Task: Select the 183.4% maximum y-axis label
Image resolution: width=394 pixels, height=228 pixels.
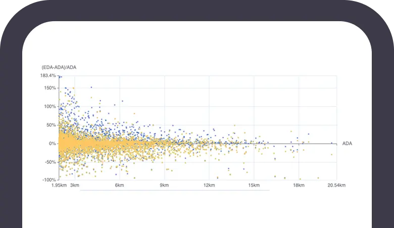Action: tap(47, 76)
